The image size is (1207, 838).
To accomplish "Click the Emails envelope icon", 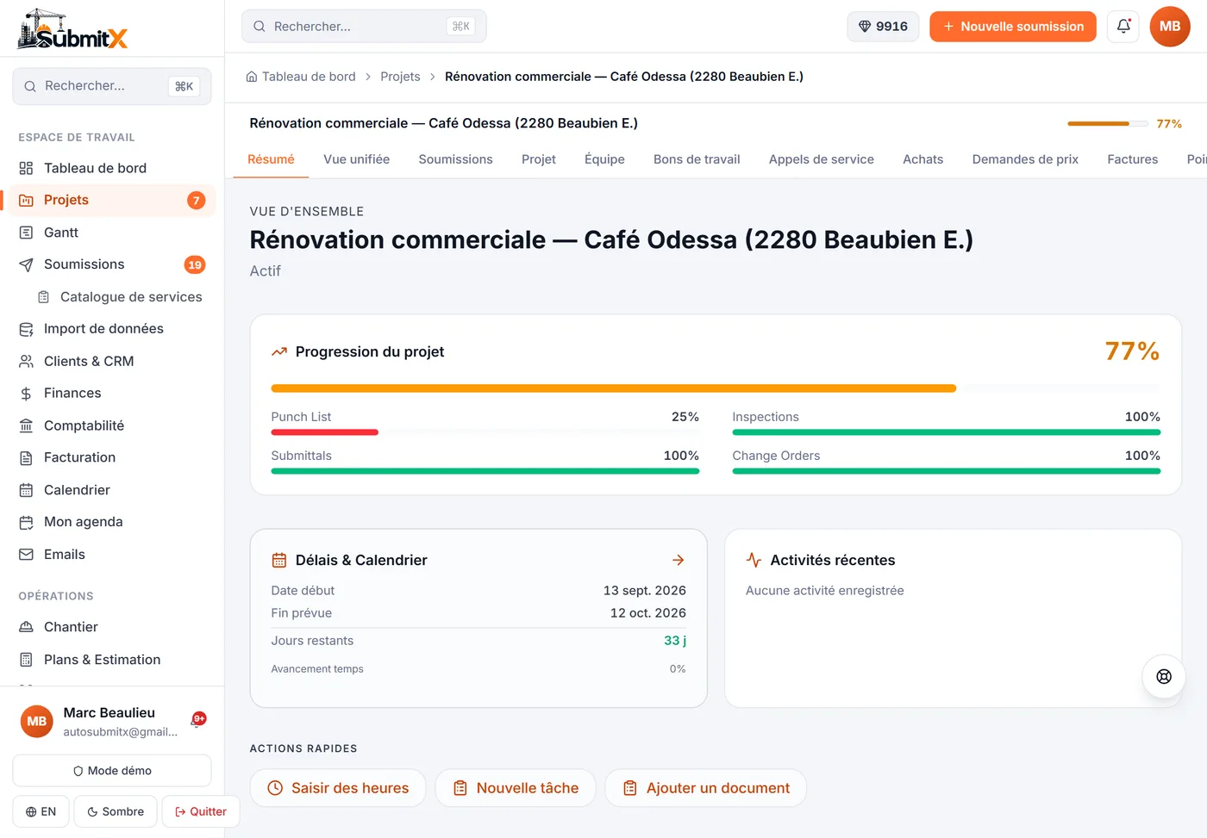I will click(x=27, y=555).
